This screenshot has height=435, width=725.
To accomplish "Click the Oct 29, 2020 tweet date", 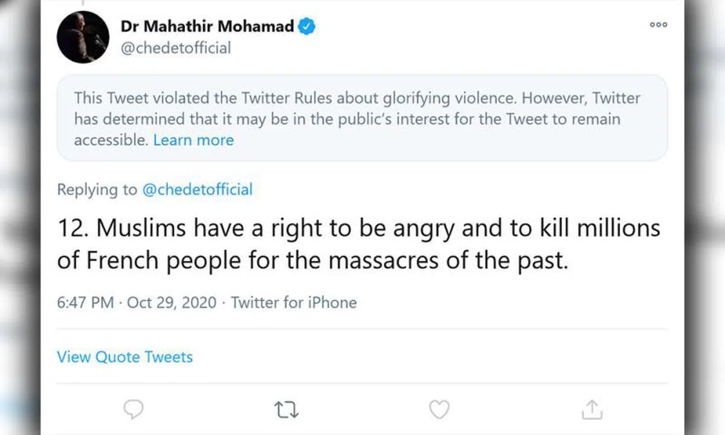I will point(172,302).
